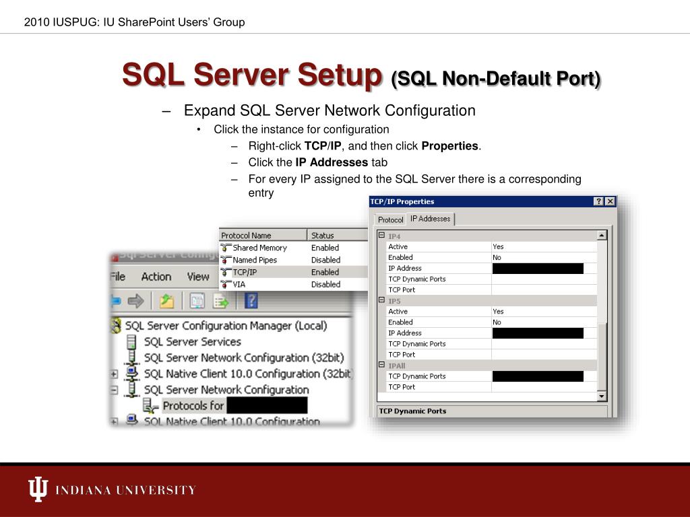Expand the bottom SQL Native Client 10.0 Configuration node
690x517 pixels.
pyautogui.click(x=114, y=421)
